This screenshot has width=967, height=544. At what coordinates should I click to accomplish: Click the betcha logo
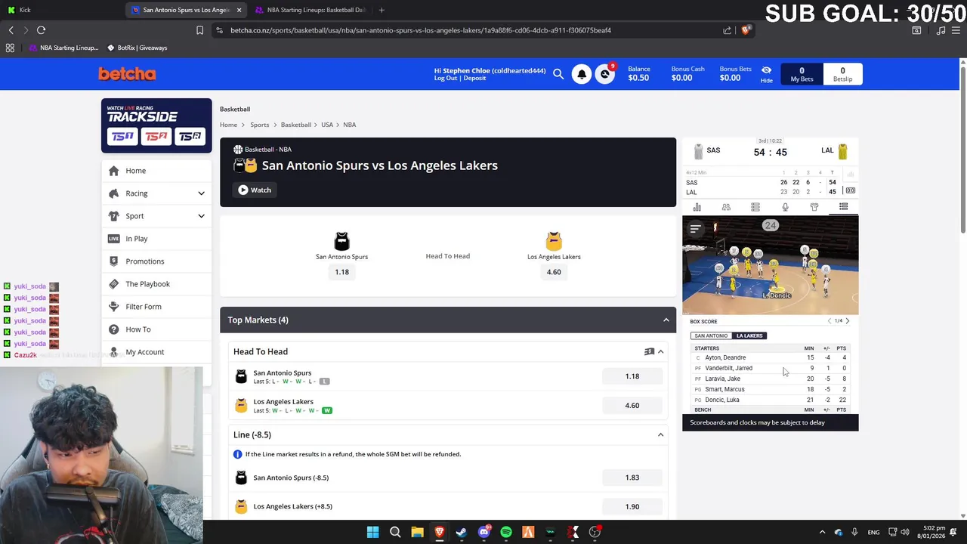[x=127, y=74]
